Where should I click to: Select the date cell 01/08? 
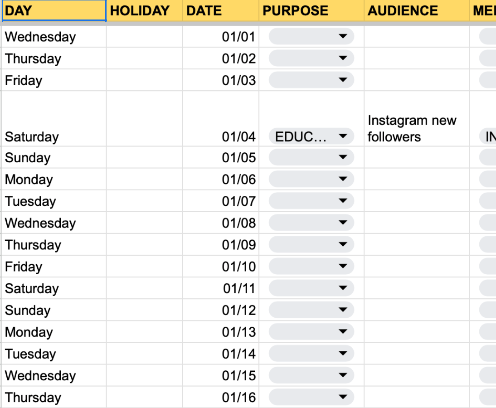221,223
